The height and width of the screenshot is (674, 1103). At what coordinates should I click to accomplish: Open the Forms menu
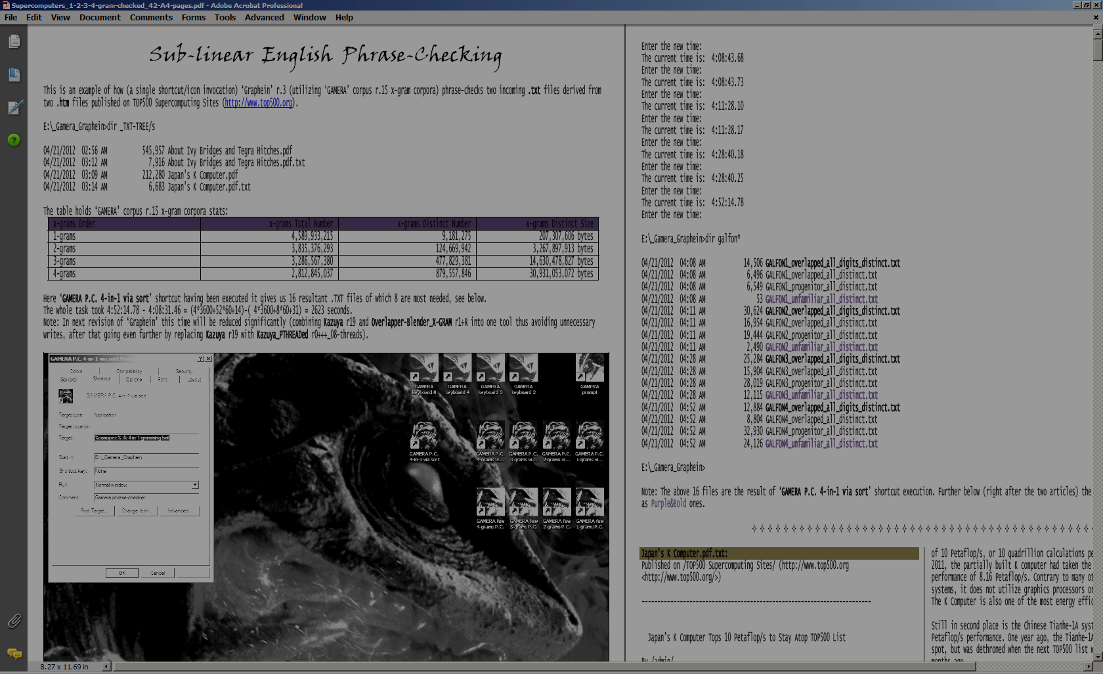coord(193,18)
